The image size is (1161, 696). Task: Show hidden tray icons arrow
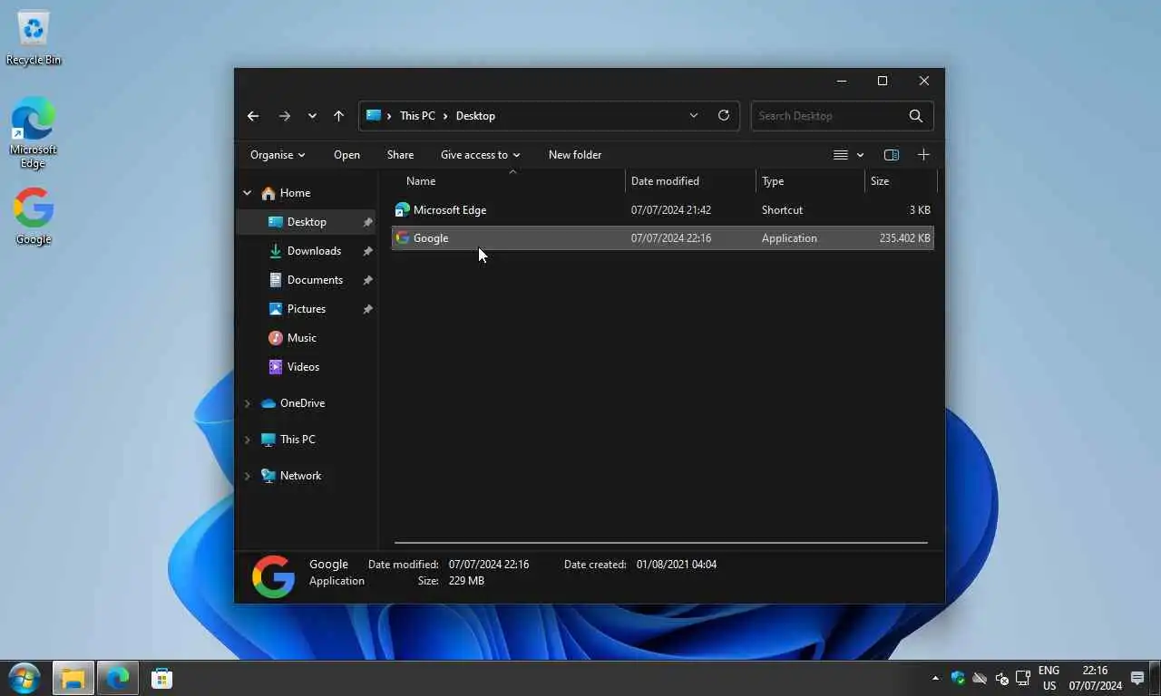click(x=935, y=678)
